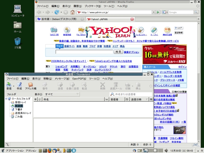The height and width of the screenshot is (153, 204).
Task: Click the read-status column header icon
Action: pos(107,99)
